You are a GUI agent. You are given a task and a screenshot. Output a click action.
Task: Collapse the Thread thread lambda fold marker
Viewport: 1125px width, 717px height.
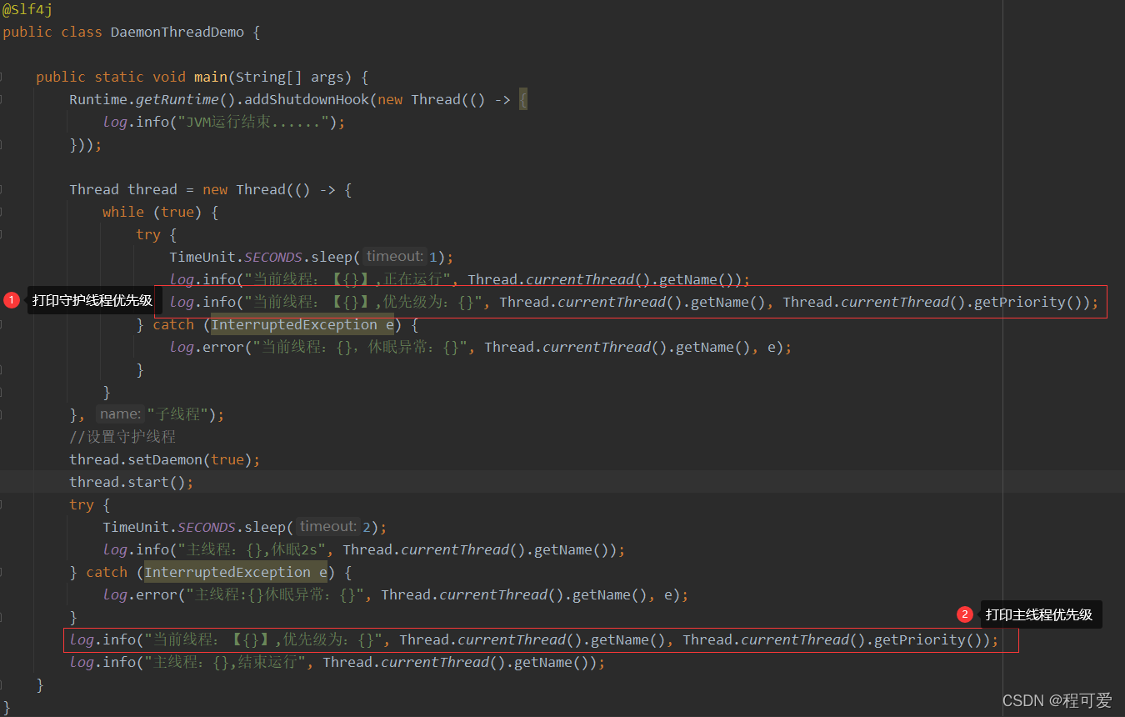point(2,189)
